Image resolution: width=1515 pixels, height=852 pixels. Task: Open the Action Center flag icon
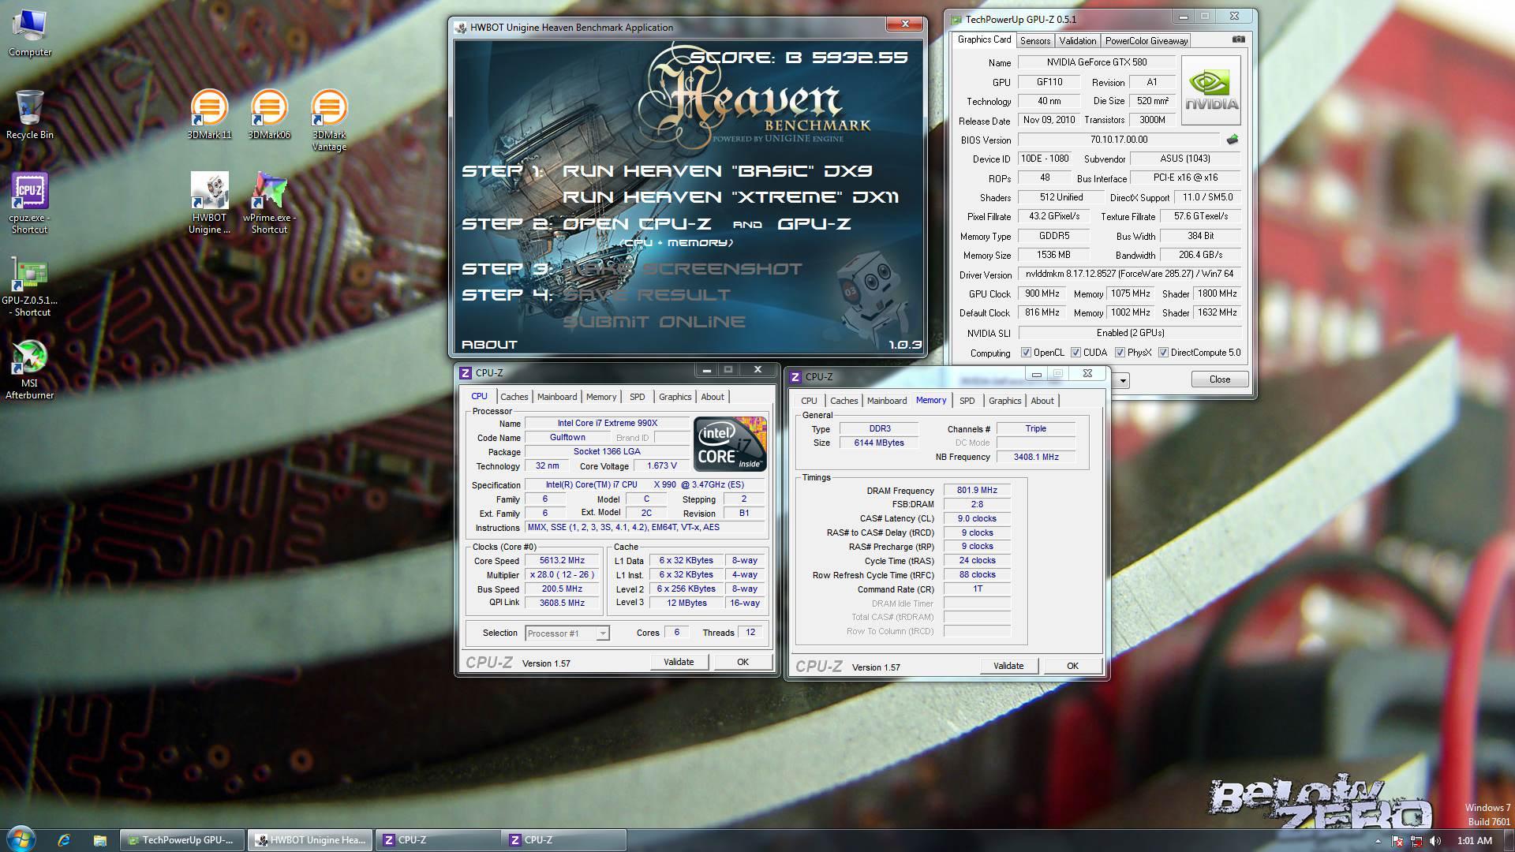(1397, 841)
